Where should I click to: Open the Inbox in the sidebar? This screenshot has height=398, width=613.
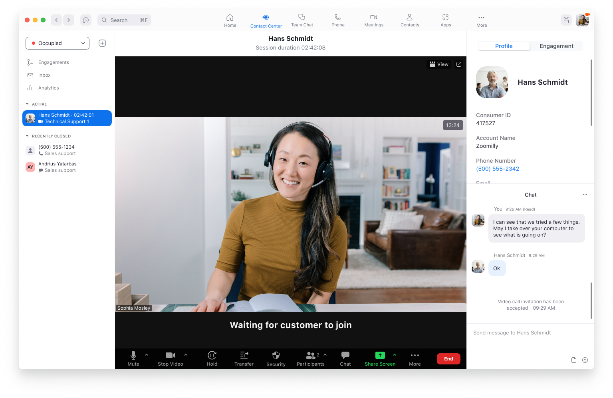(x=44, y=75)
